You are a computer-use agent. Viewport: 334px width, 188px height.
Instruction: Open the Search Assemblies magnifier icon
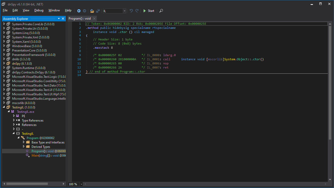click(x=161, y=11)
